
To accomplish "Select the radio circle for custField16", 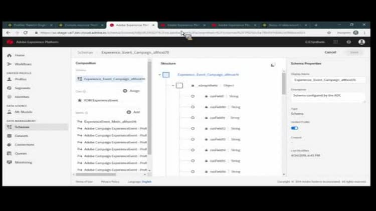I will pyautogui.click(x=193, y=172).
